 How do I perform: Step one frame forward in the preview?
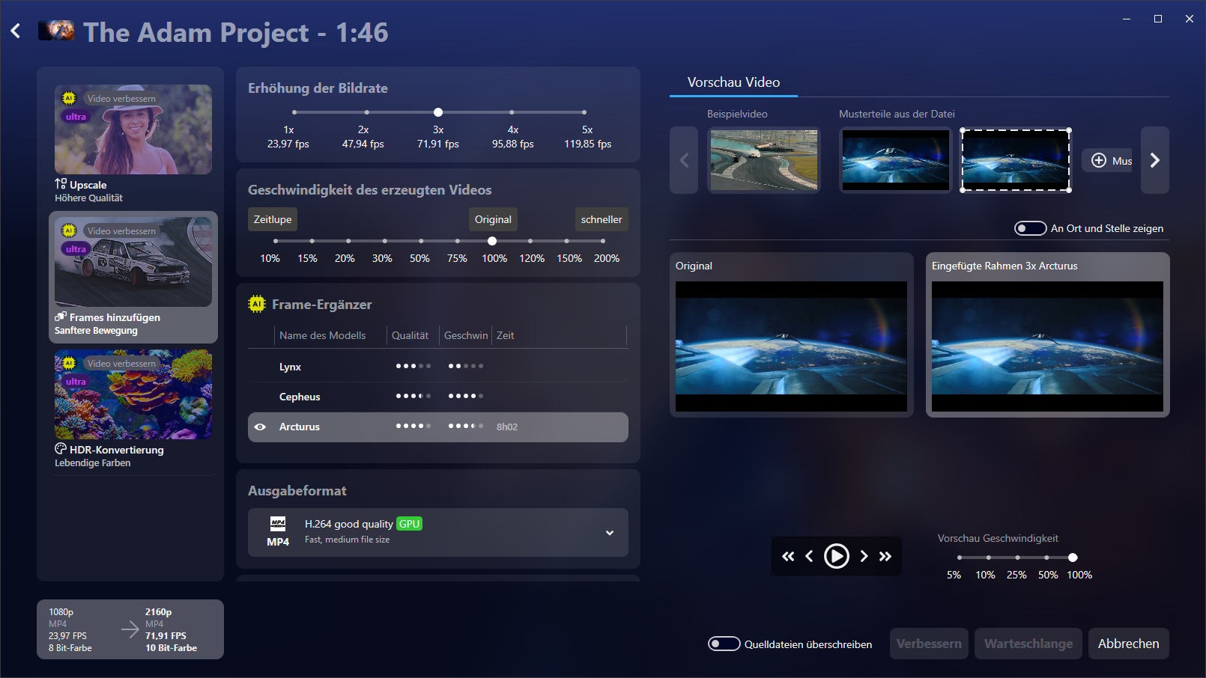tap(864, 556)
